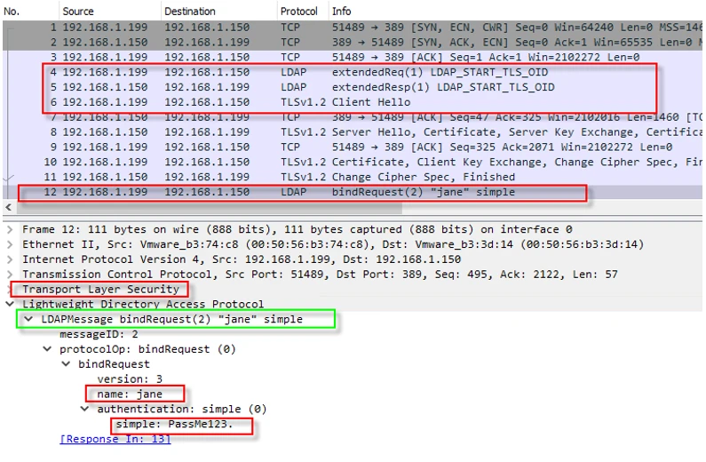Collapse the protocolOp: bindRequest (0) node
Viewport: 706px width, 462px height.
click(x=49, y=349)
